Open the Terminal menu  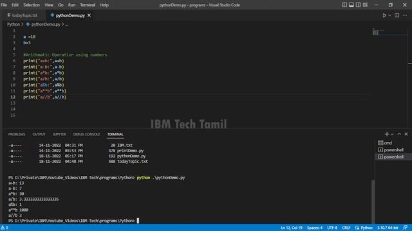pyautogui.click(x=88, y=5)
